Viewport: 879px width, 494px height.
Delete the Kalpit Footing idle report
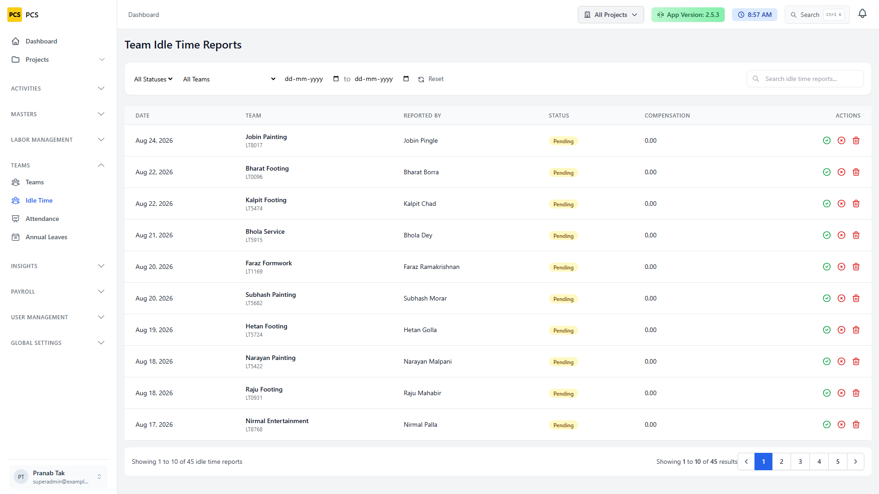point(856,204)
